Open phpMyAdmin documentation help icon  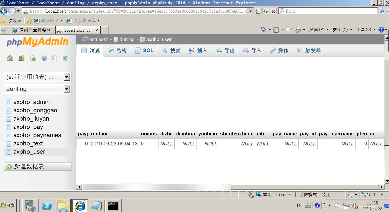44,58
